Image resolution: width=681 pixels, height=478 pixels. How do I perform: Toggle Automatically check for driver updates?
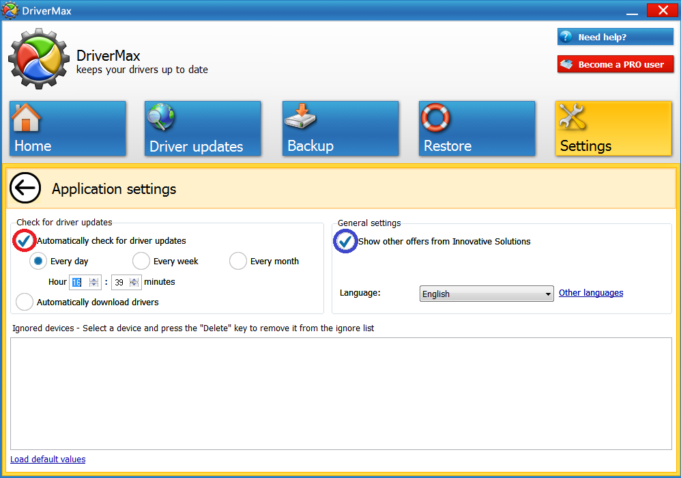pyautogui.click(x=24, y=240)
